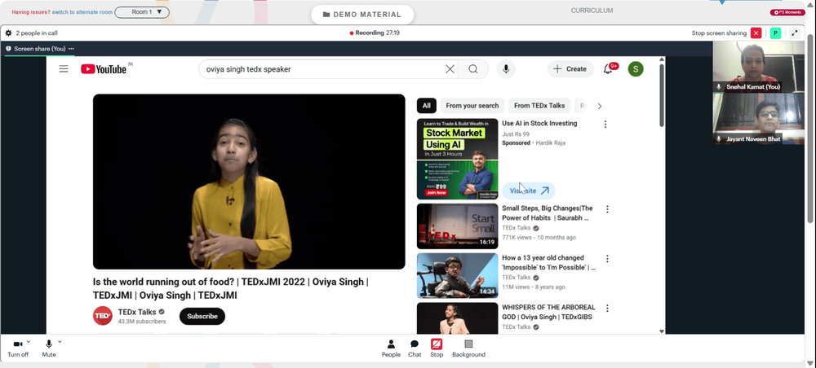816x368 pixels.
Task: Open the Chat panel
Action: (x=415, y=348)
